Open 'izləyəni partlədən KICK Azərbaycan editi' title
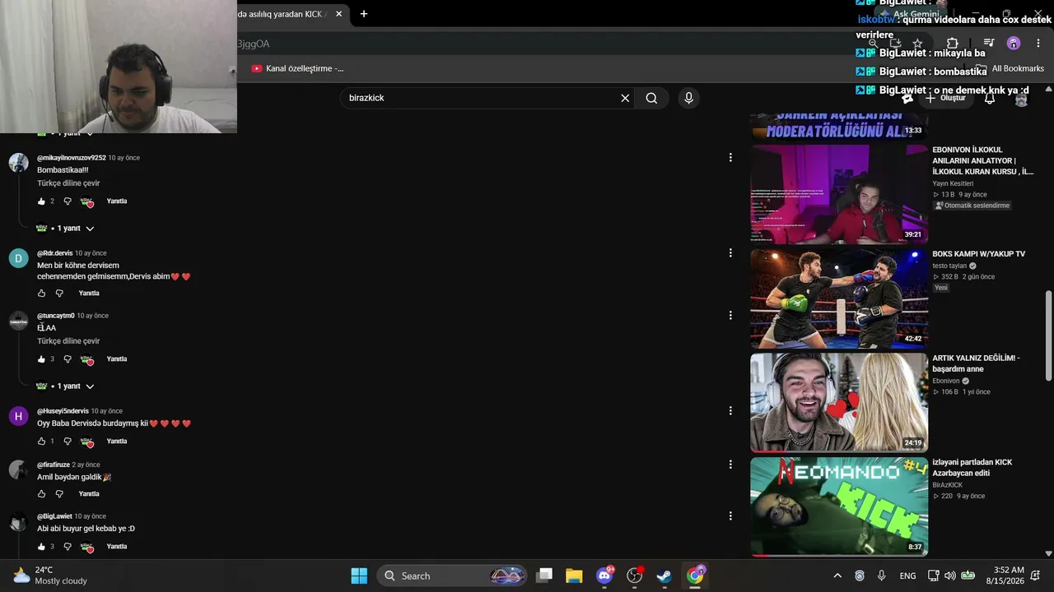Image resolution: width=1054 pixels, height=592 pixels. pos(972,468)
